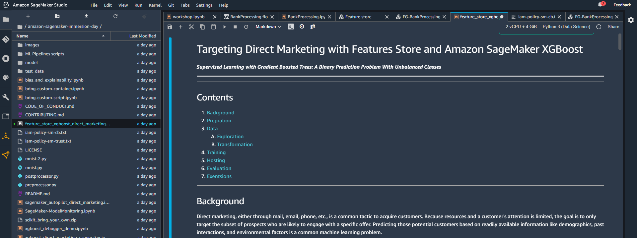Screen dimensions: 637x238
Task: Click the clock checkpoint icon in toolbar
Action: click(x=302, y=27)
